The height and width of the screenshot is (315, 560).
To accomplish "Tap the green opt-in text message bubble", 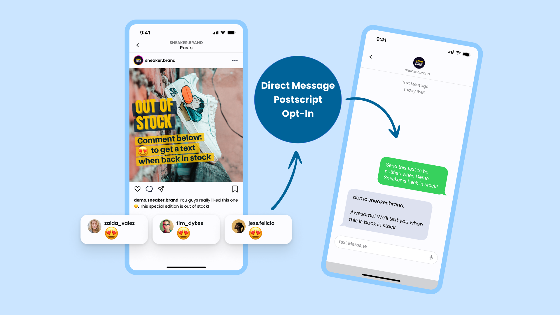I will [x=409, y=174].
